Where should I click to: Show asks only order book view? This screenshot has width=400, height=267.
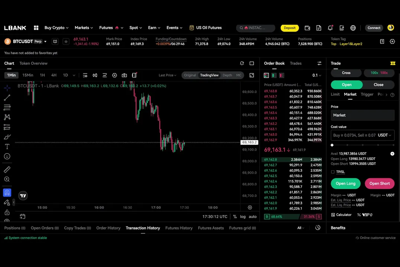[282, 75]
